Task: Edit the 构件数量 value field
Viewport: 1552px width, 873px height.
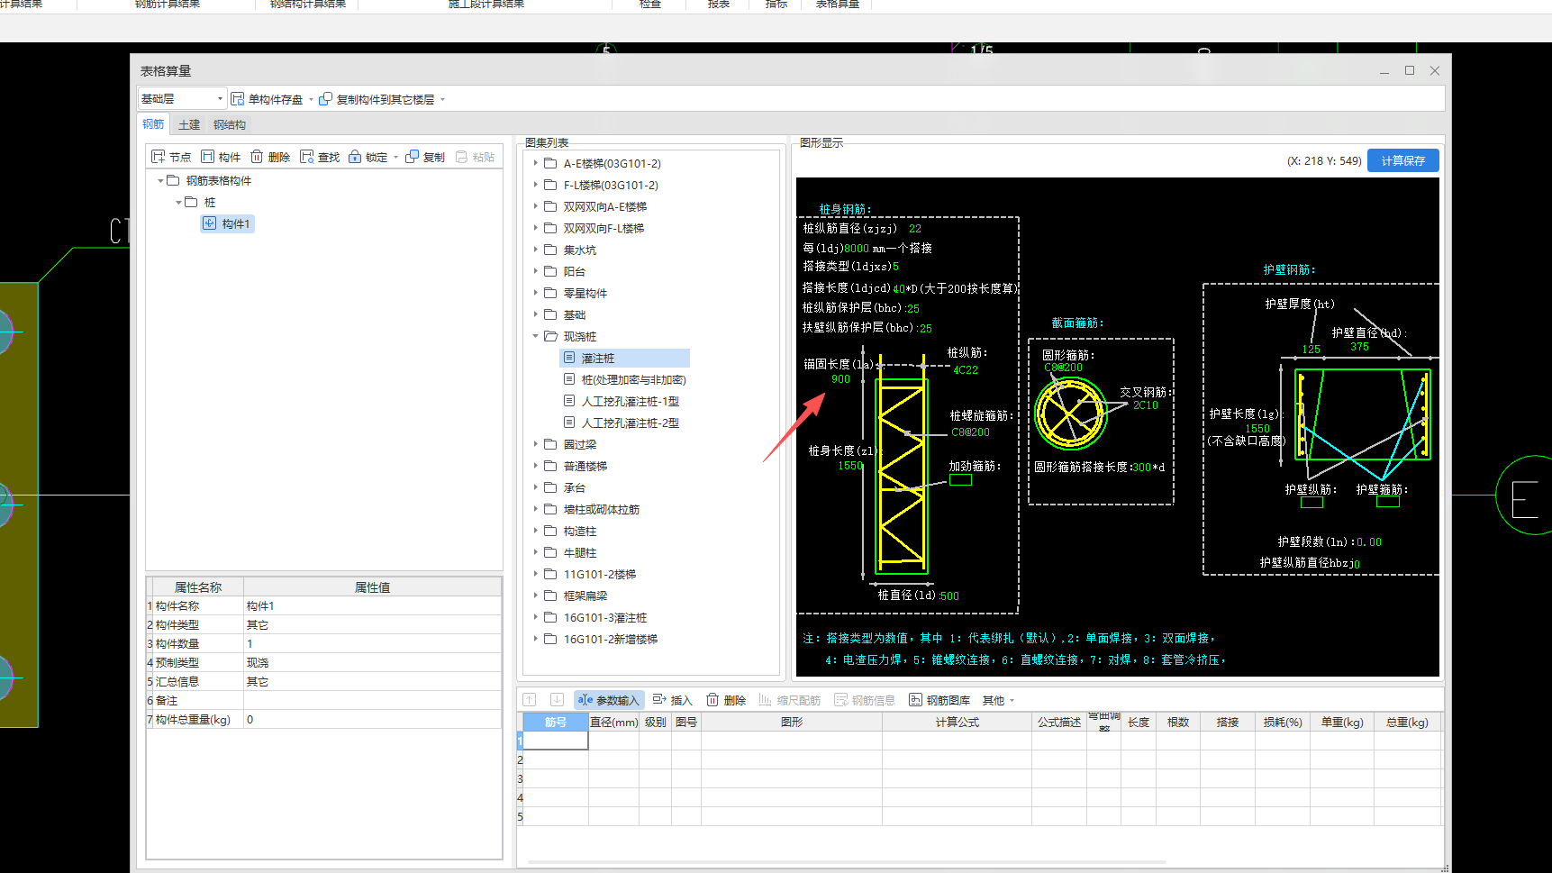Action: point(372,644)
